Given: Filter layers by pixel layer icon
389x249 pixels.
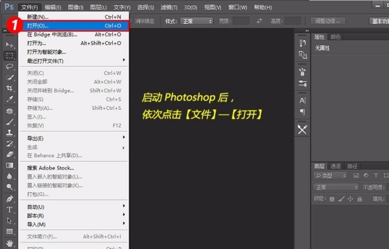Looking at the screenshot, I should click(356, 175).
